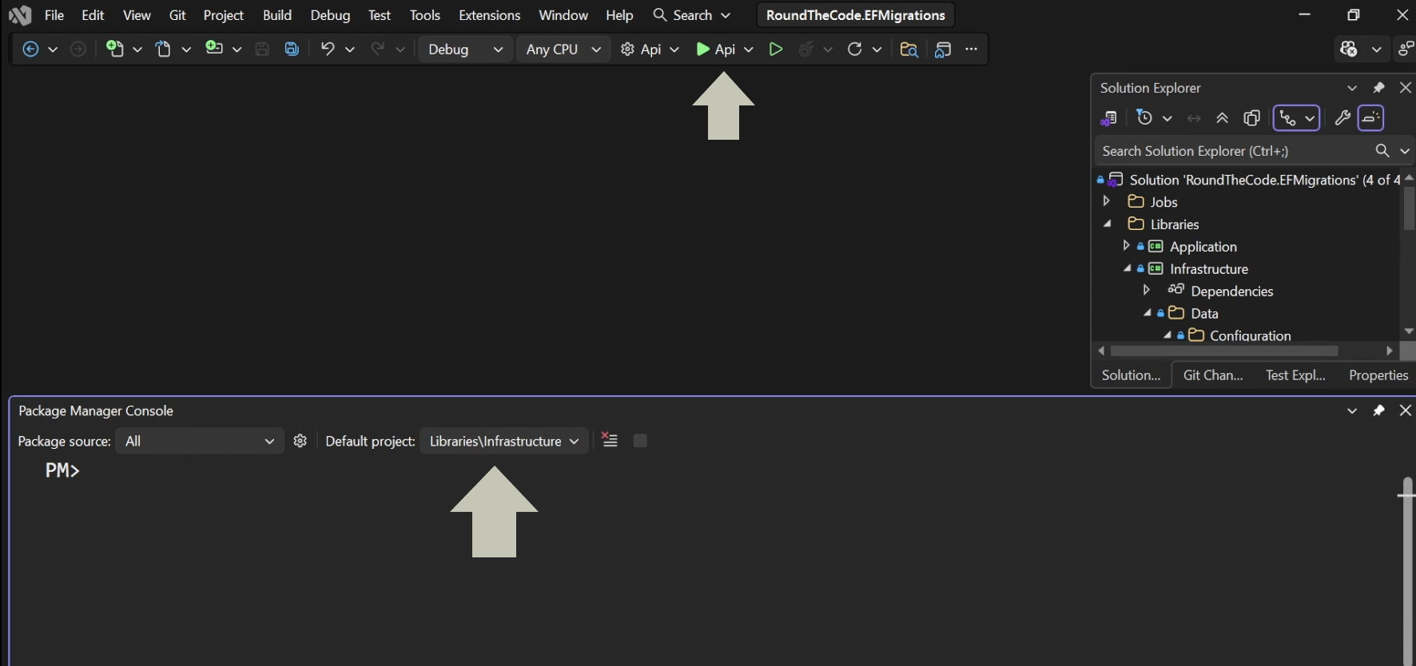This screenshot has width=1416, height=666.
Task: Open the Undo history dropdown arrow
Action: tap(349, 50)
